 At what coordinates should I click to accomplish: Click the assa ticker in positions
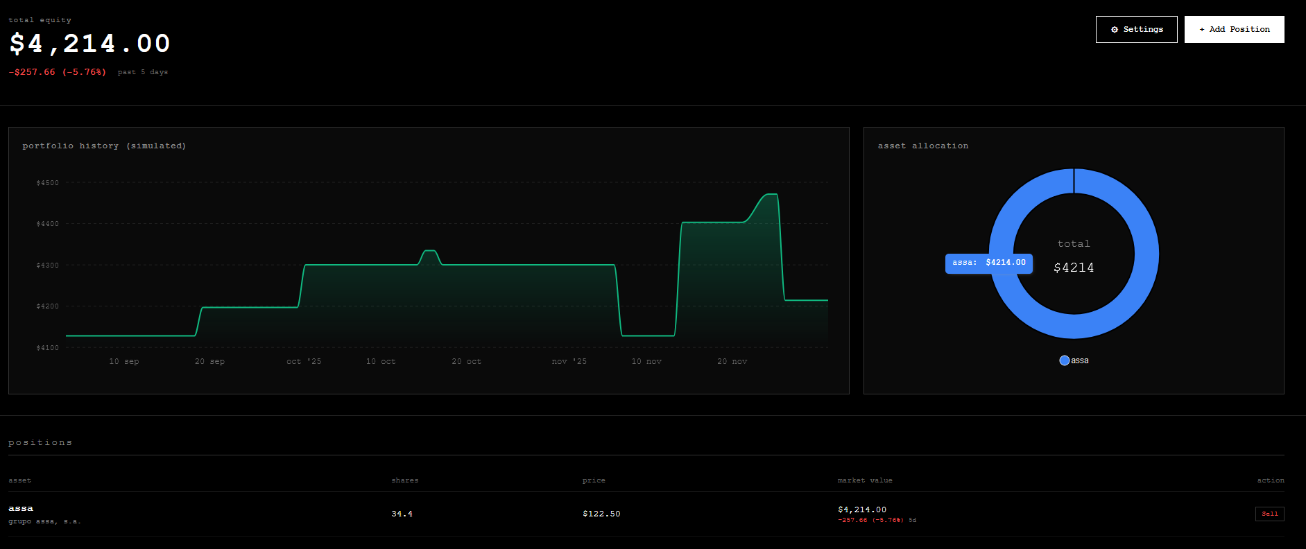(21, 508)
